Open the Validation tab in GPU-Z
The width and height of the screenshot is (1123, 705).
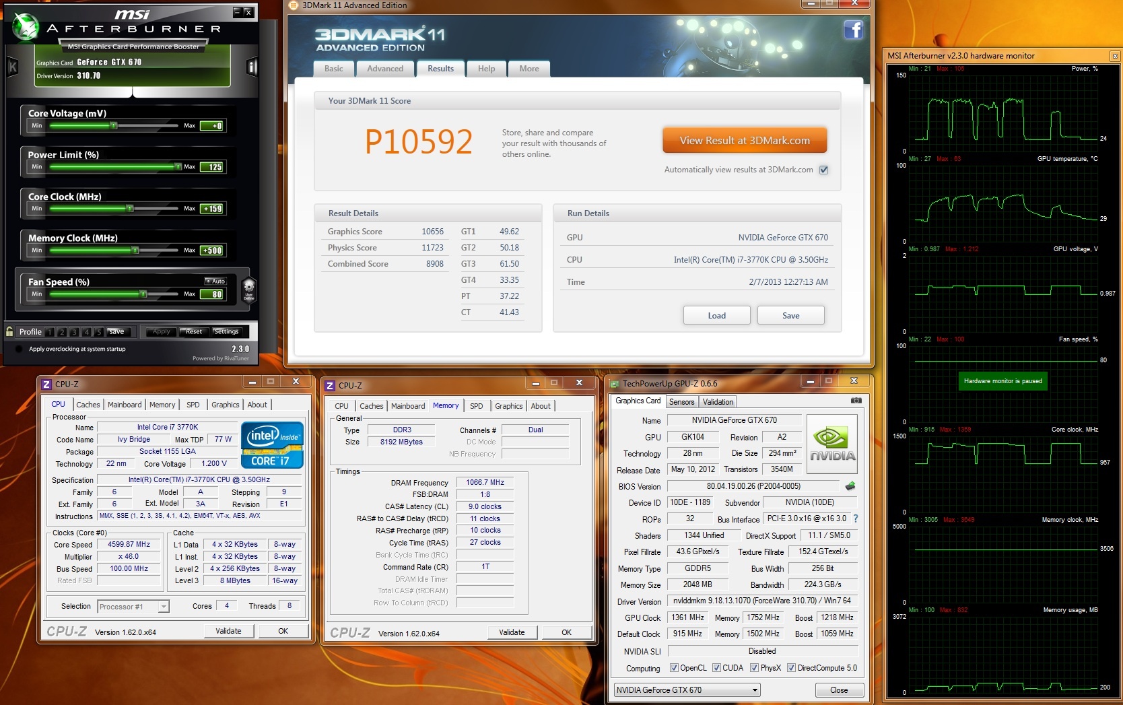click(x=718, y=402)
